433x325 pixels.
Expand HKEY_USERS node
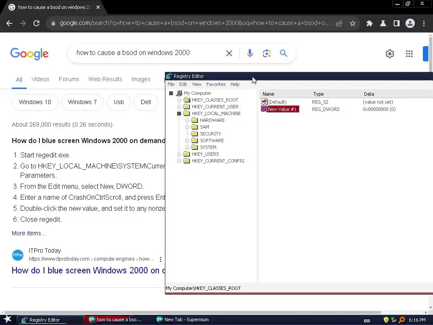[179, 154]
